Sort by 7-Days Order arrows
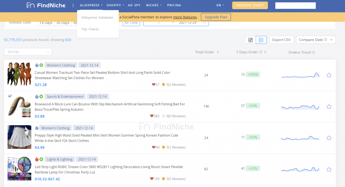The image size is (345, 187). [x=265, y=52]
